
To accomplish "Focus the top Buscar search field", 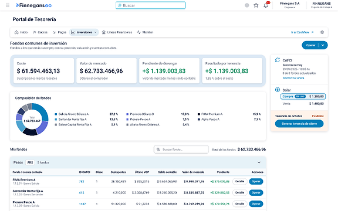I will [x=150, y=5].
